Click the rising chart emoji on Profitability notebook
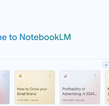This screenshot has height=106, width=109. point(65,76)
